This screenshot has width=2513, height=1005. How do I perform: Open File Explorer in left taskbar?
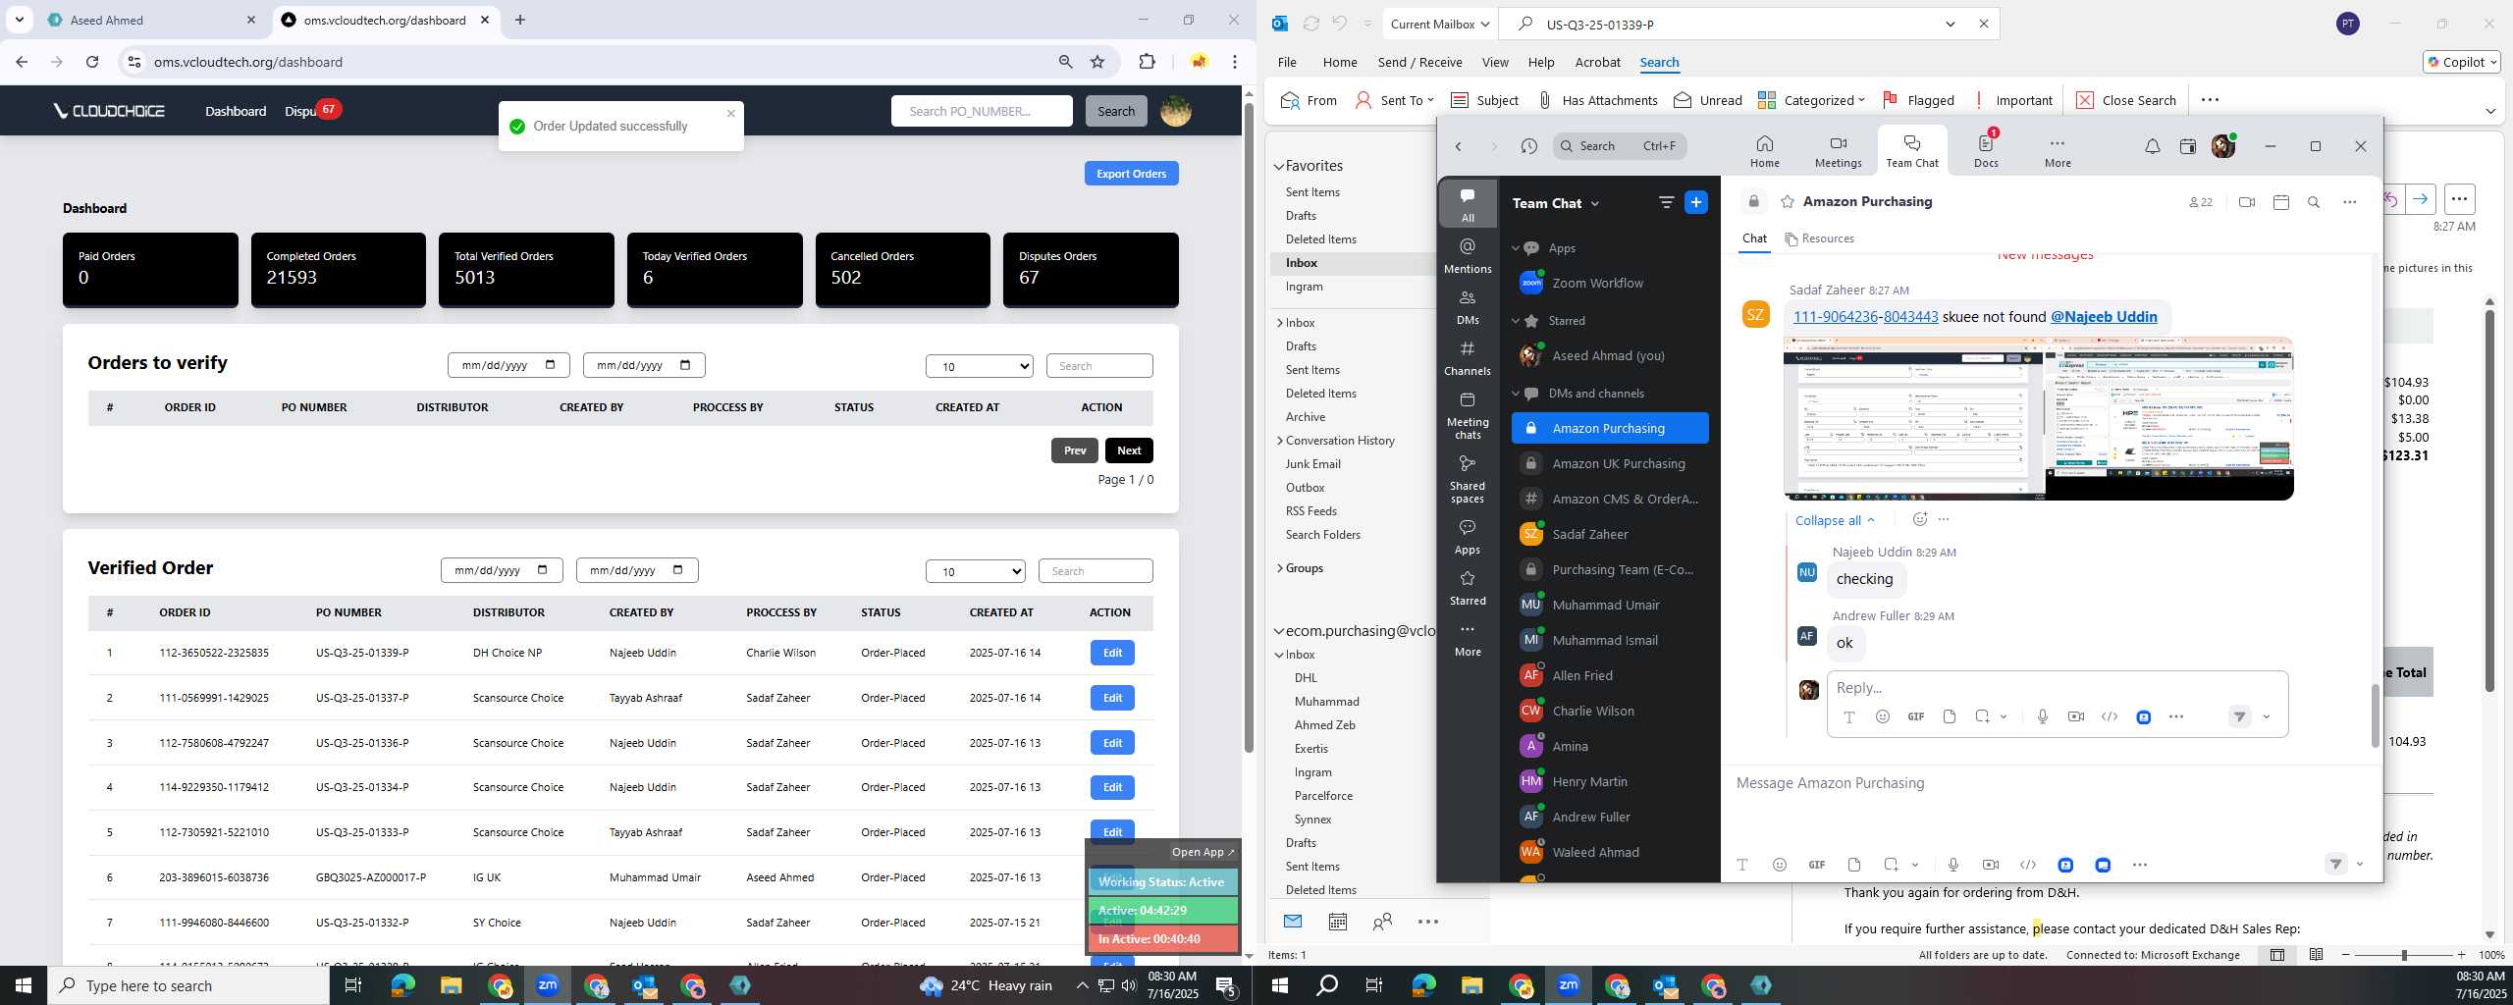click(x=451, y=985)
